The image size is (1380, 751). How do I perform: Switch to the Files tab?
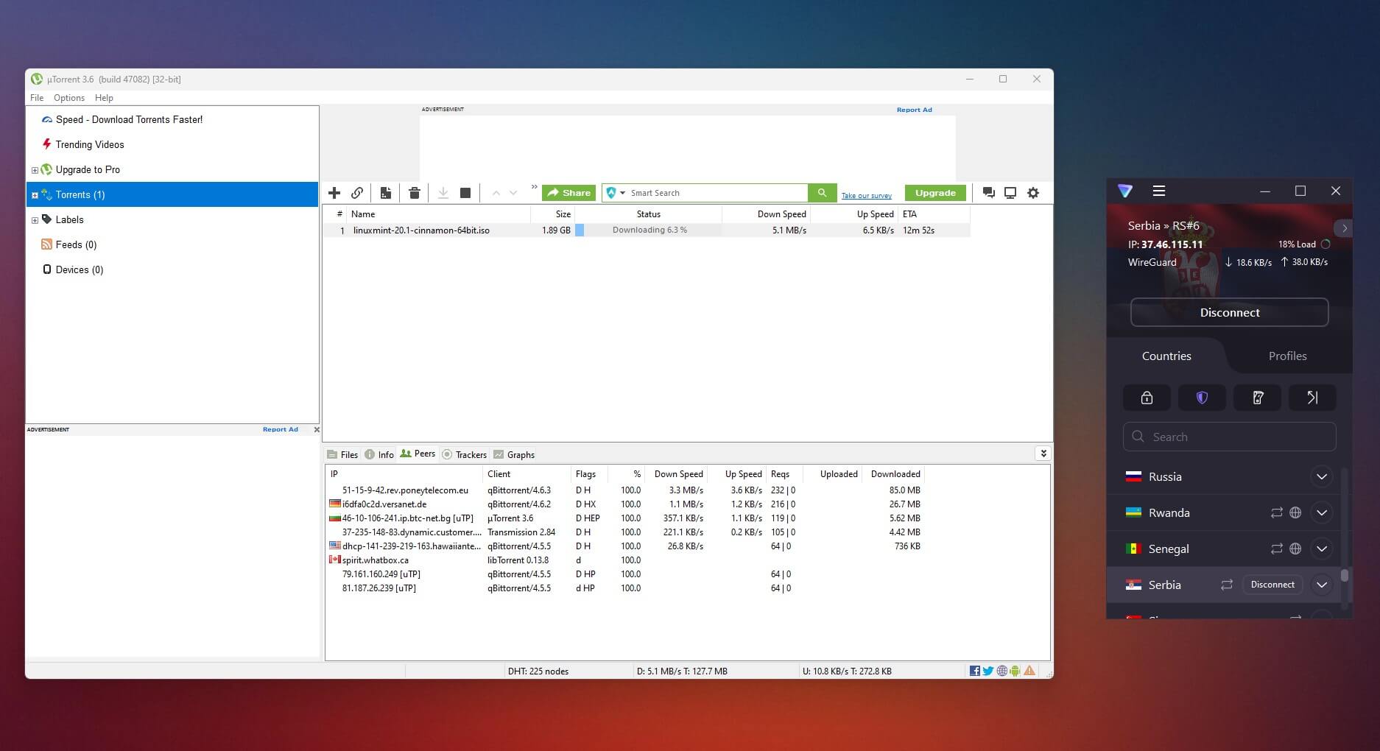click(342, 454)
